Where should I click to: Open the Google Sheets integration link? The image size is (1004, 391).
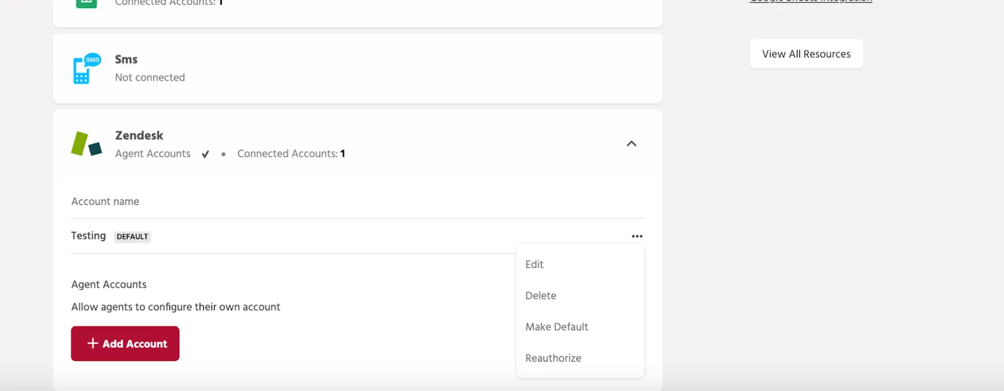(x=811, y=1)
